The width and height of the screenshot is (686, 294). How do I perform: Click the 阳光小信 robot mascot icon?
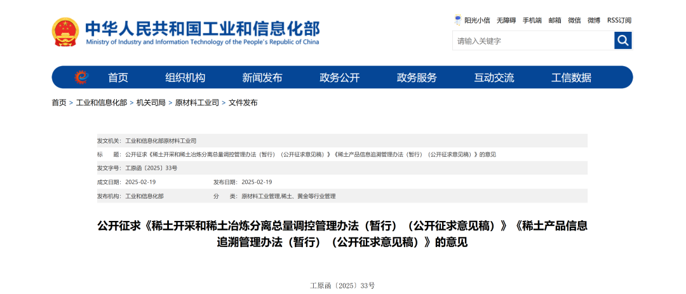[458, 20]
